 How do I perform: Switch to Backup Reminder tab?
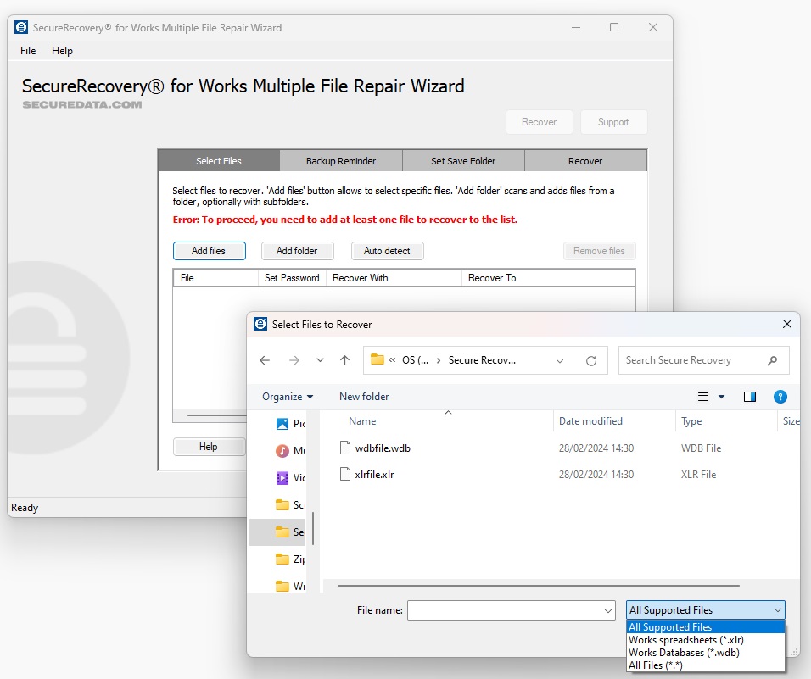(x=340, y=161)
